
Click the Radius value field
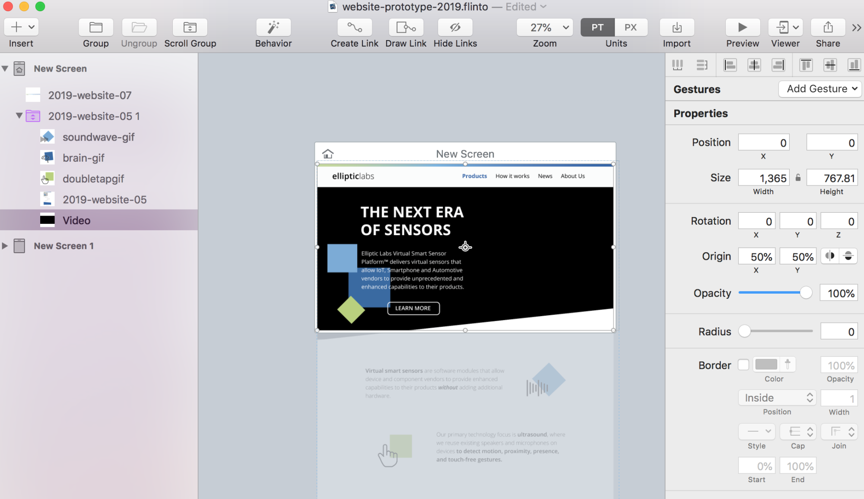(839, 332)
